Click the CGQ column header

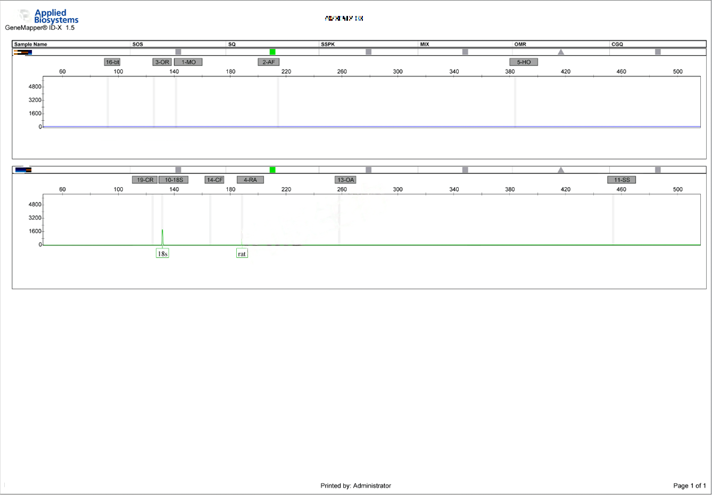[617, 44]
